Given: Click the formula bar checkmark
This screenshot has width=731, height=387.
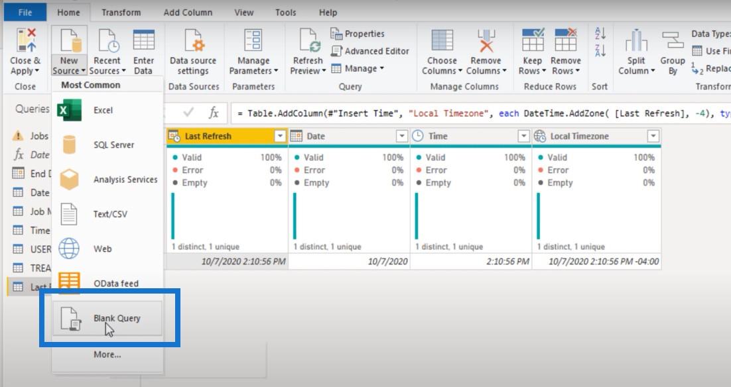Looking at the screenshot, I should point(189,112).
